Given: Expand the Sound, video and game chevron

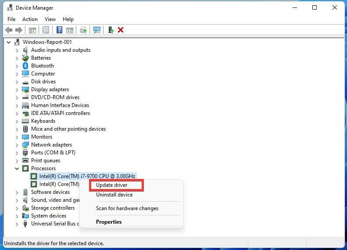Looking at the screenshot, I should [x=17, y=200].
